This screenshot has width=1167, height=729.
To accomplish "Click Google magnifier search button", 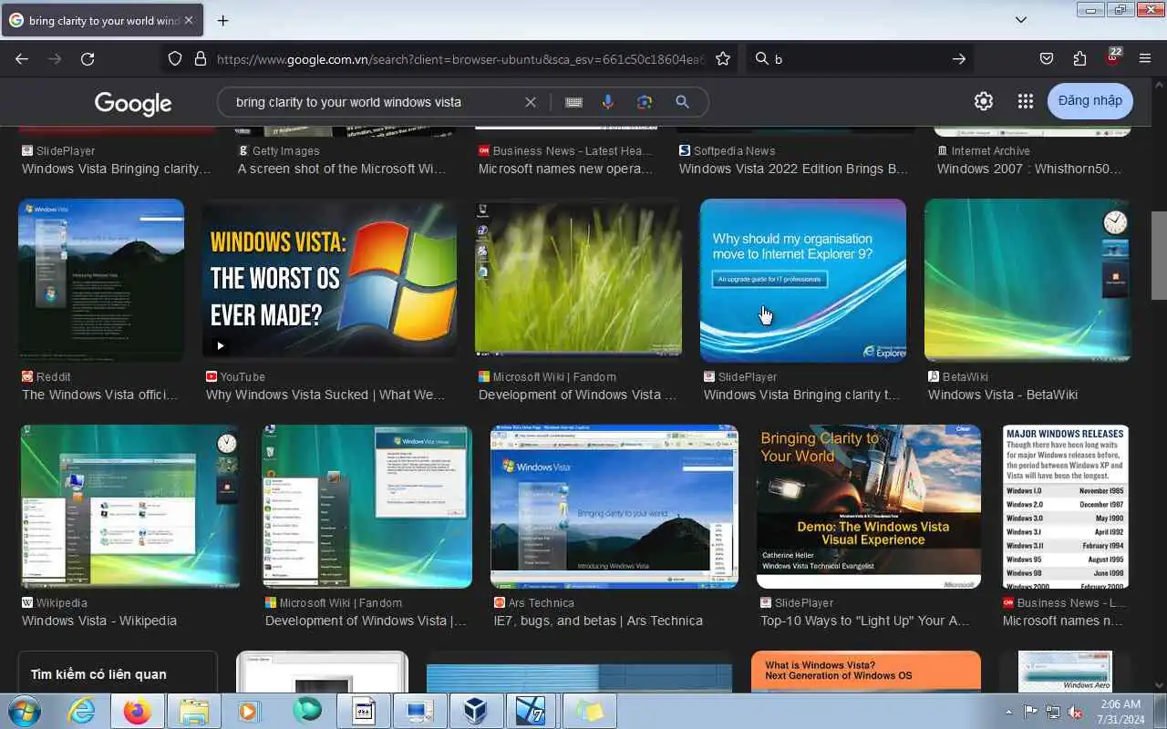I will 682,102.
